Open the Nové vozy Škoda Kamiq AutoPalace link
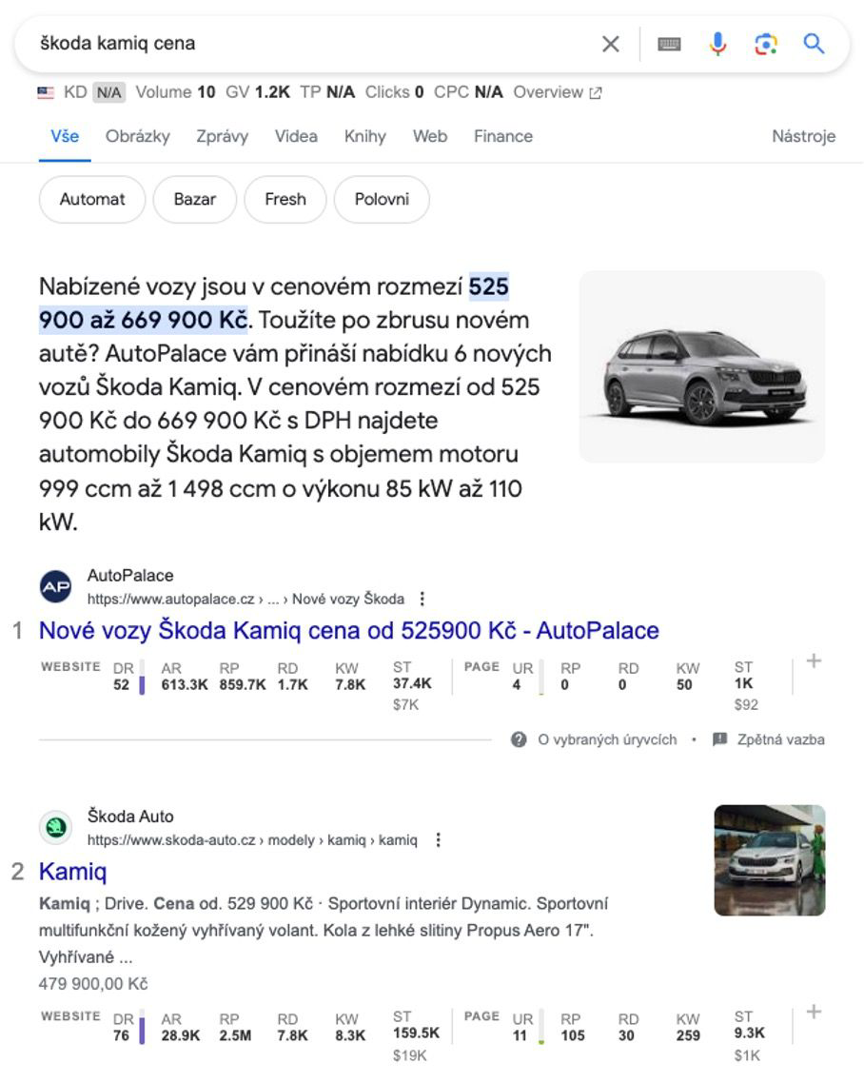864x1083 pixels. [348, 631]
